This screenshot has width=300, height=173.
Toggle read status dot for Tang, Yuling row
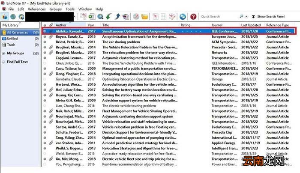[45, 137]
